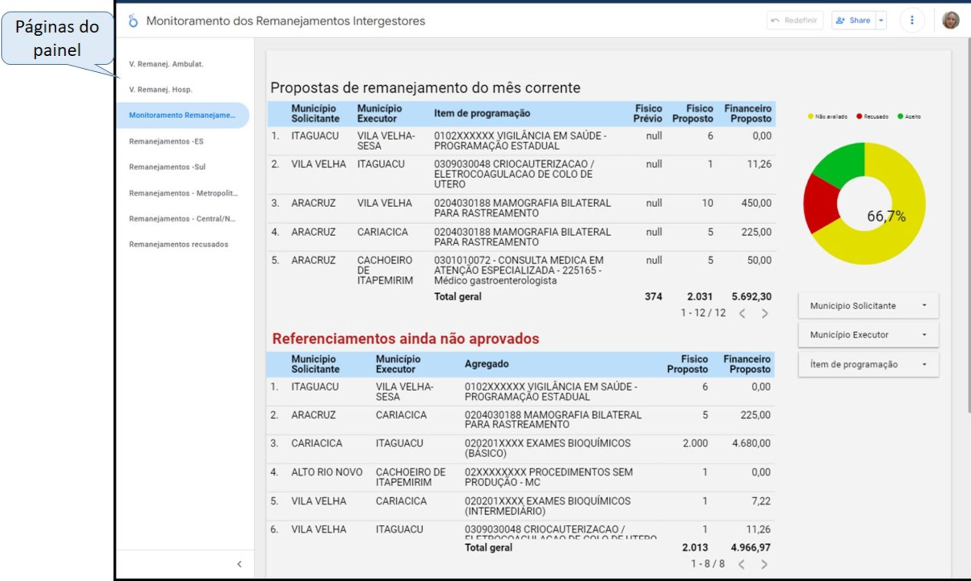Click the Share button
971x581 pixels.
(854, 21)
